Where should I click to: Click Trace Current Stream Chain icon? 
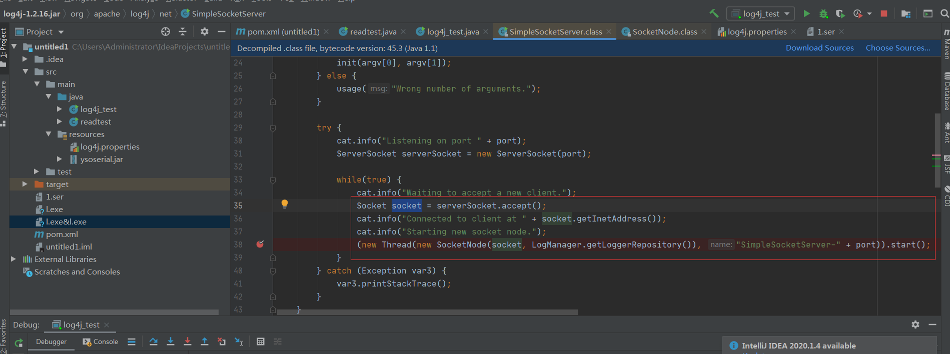point(278,341)
